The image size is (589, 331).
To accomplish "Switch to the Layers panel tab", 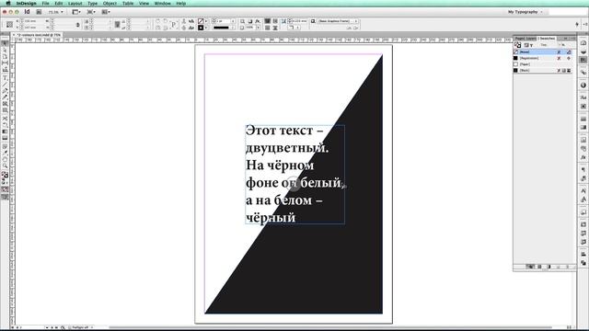I will coord(531,39).
